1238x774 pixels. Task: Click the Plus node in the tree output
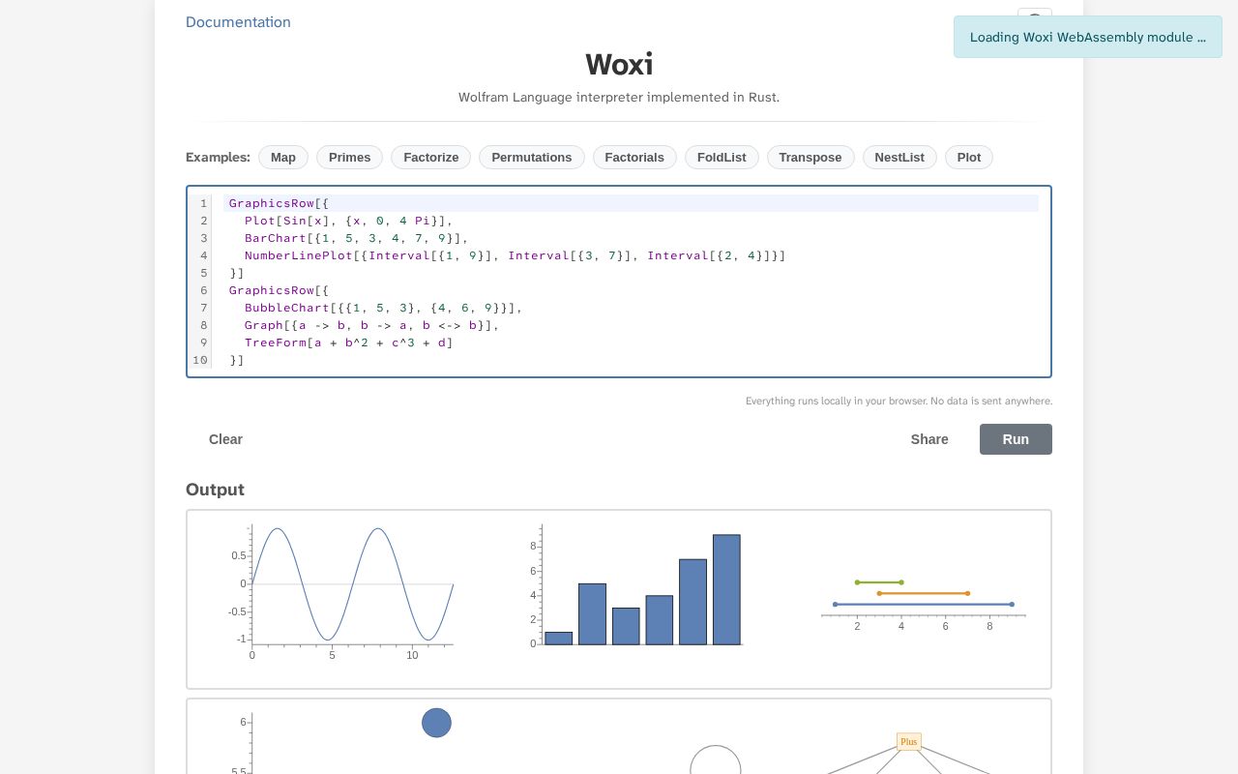908,742
